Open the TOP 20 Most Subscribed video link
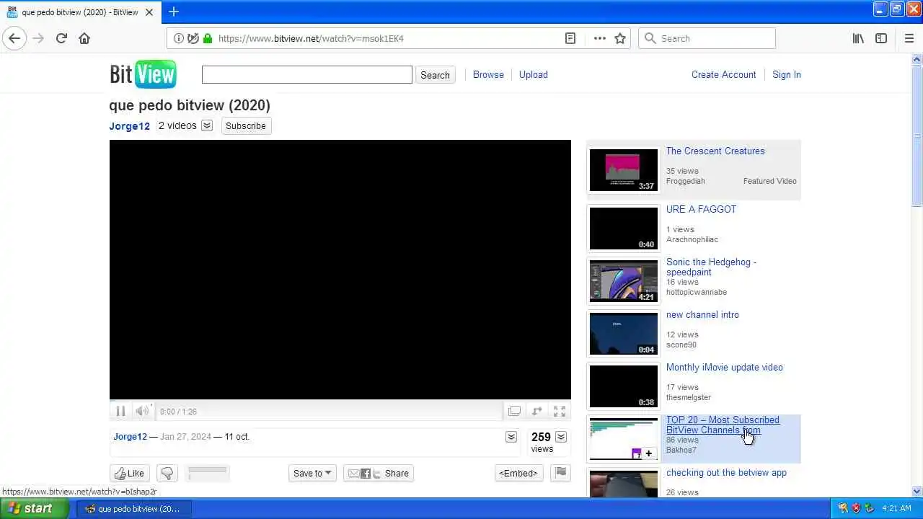The width and height of the screenshot is (923, 519). pyautogui.click(x=723, y=425)
